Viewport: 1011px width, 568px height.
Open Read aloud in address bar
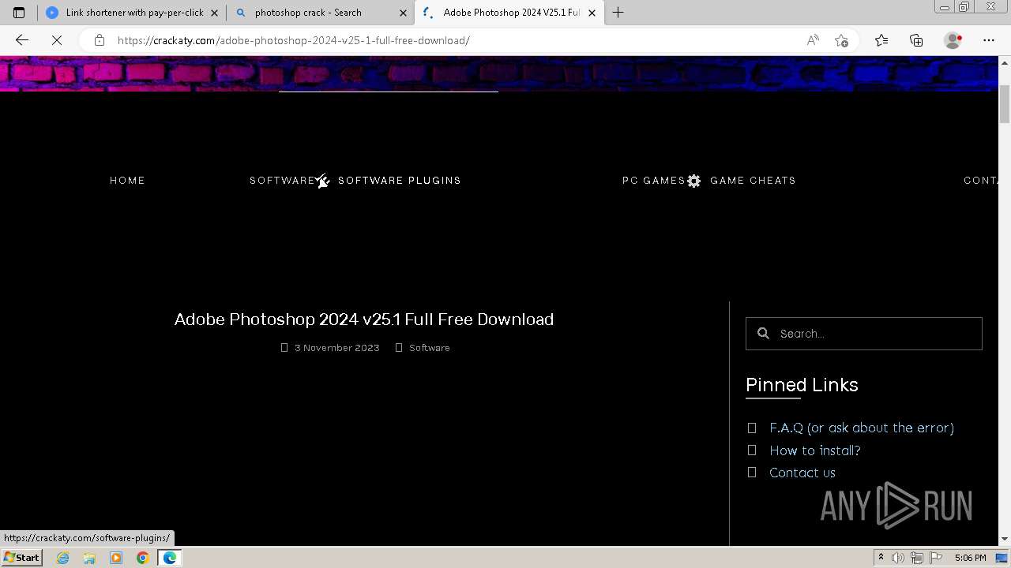click(x=813, y=40)
